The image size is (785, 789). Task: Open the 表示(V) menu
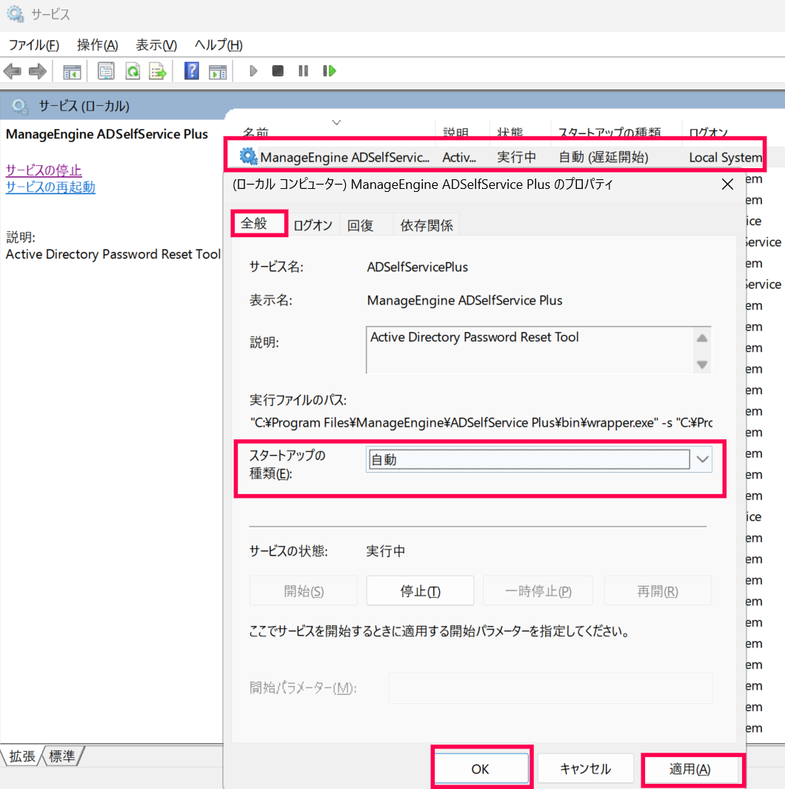coord(156,44)
